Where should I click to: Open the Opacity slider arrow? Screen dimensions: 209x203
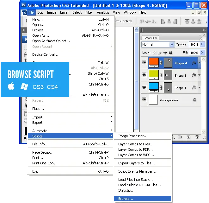coord(202,44)
